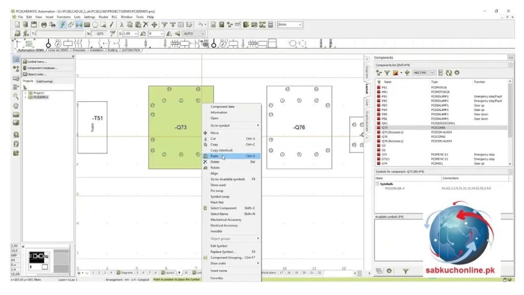Expand the PCSDEMO1 project tree item
The height and width of the screenshot is (295, 524).
(x=27, y=97)
